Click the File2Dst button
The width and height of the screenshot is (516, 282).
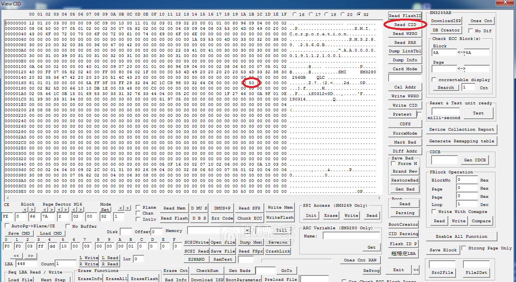pos(476,272)
